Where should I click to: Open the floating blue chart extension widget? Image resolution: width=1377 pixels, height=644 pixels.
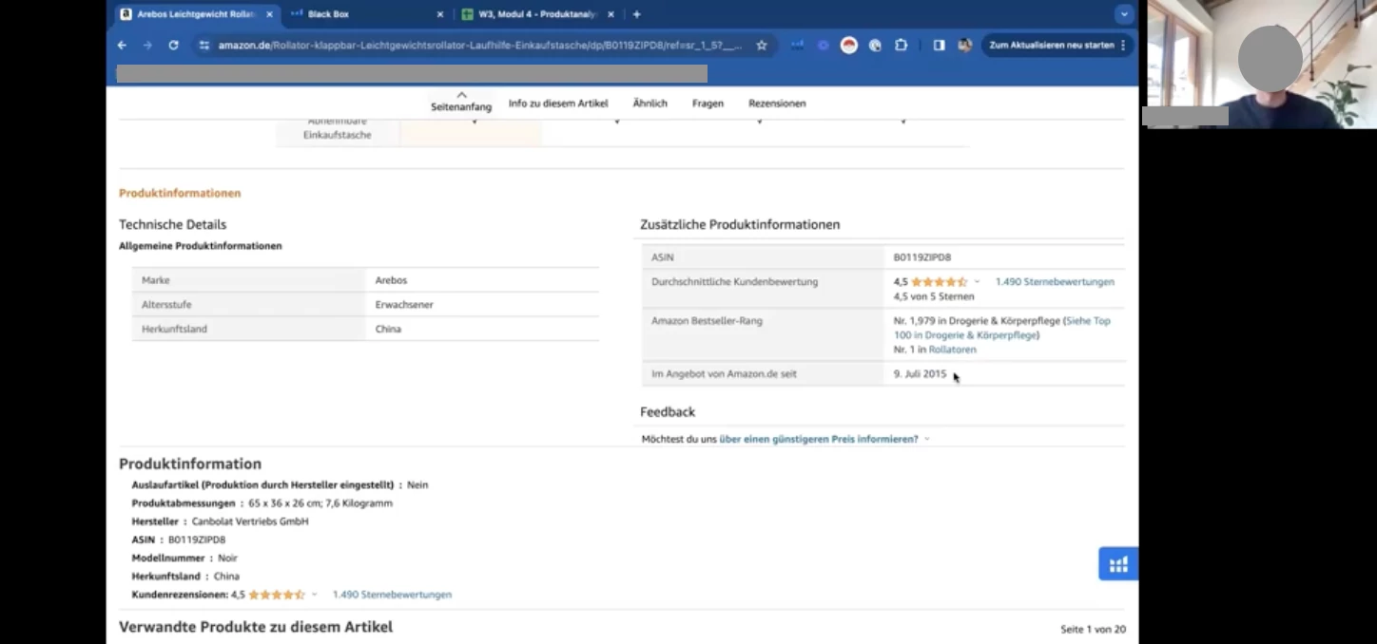point(1118,564)
